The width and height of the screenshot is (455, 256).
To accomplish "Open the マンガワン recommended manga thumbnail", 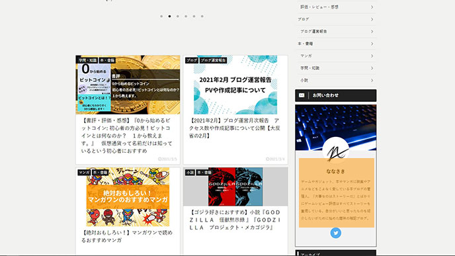I will tap(128, 196).
